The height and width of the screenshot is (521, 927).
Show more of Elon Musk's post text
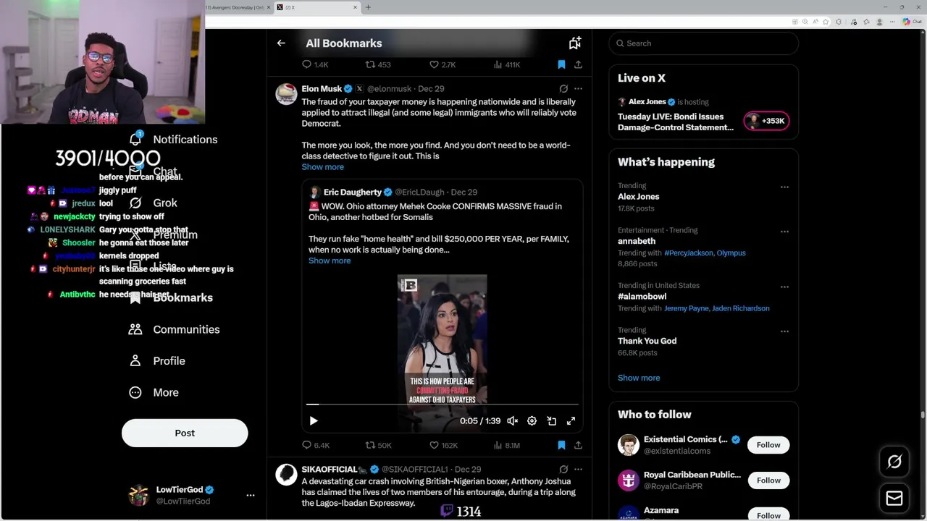322,167
